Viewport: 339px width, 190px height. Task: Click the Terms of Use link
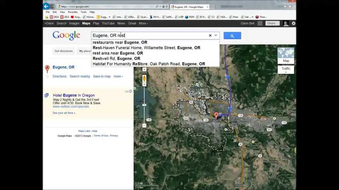tap(101, 136)
